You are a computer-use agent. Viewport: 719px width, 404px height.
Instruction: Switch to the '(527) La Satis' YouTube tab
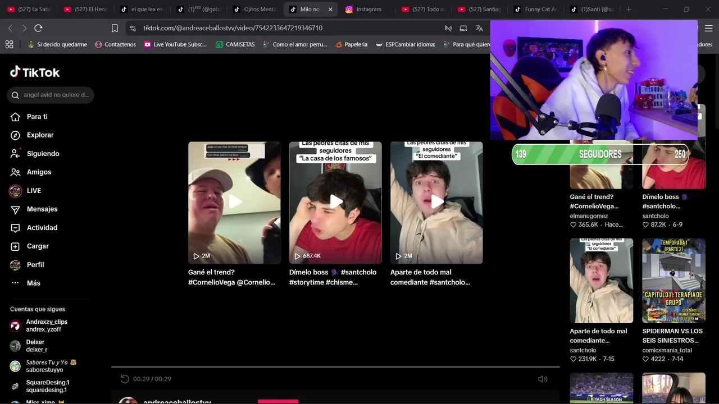tap(29, 10)
